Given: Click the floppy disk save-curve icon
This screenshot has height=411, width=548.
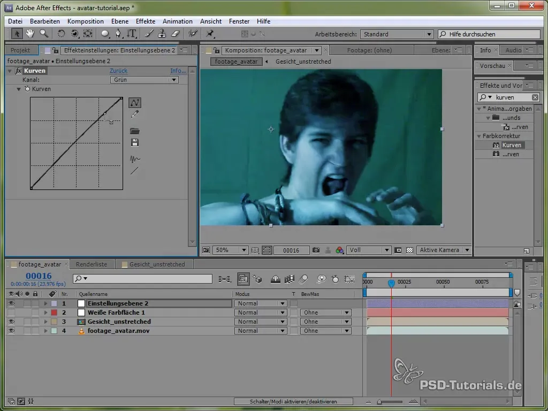Looking at the screenshot, I should tap(135, 142).
